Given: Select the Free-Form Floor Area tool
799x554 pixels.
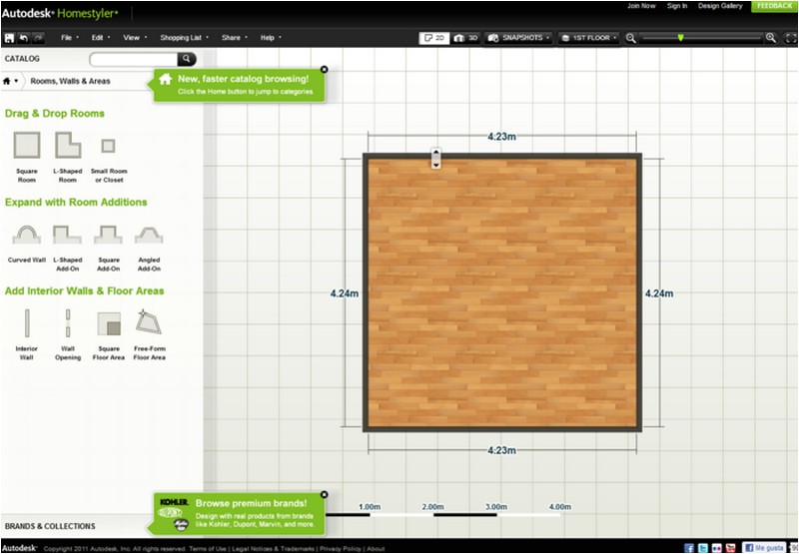Looking at the screenshot, I should click(149, 323).
